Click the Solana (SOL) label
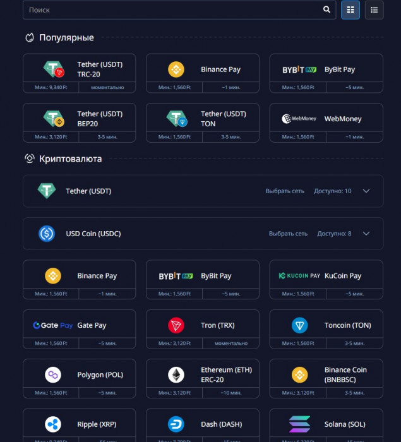 pos(345,424)
